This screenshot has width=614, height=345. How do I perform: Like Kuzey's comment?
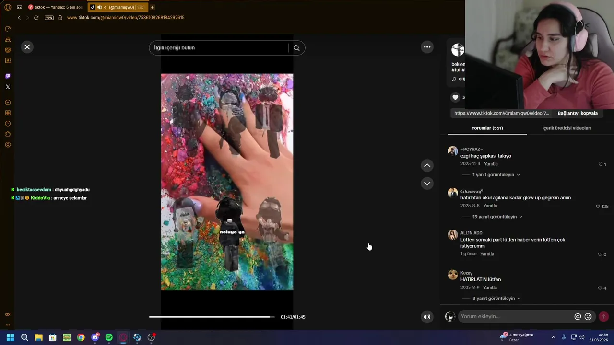pos(600,288)
